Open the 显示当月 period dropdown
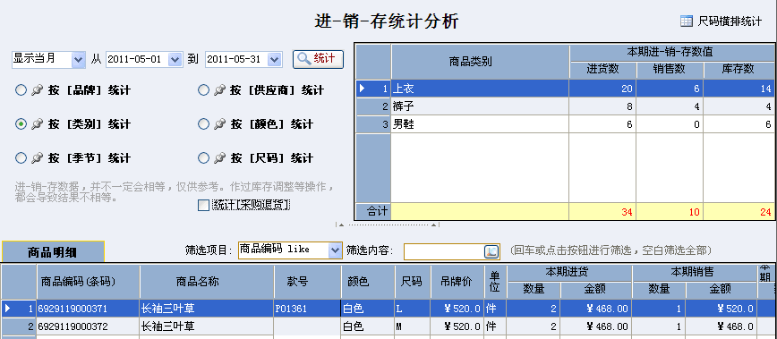The width and height of the screenshot is (777, 339). [78, 60]
